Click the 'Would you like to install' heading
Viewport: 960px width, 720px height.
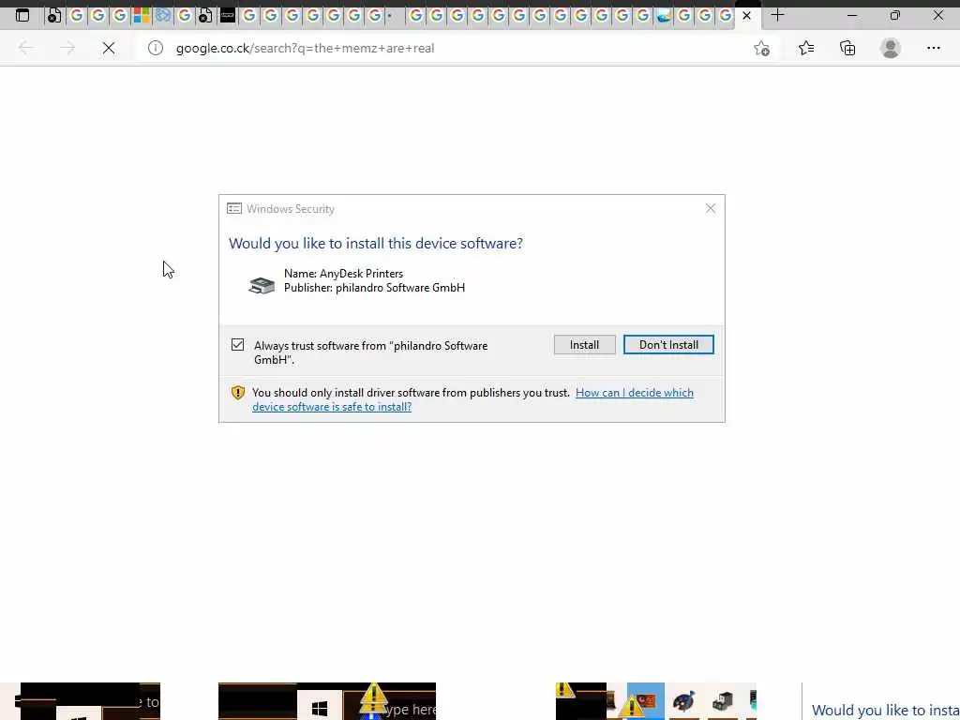click(376, 243)
